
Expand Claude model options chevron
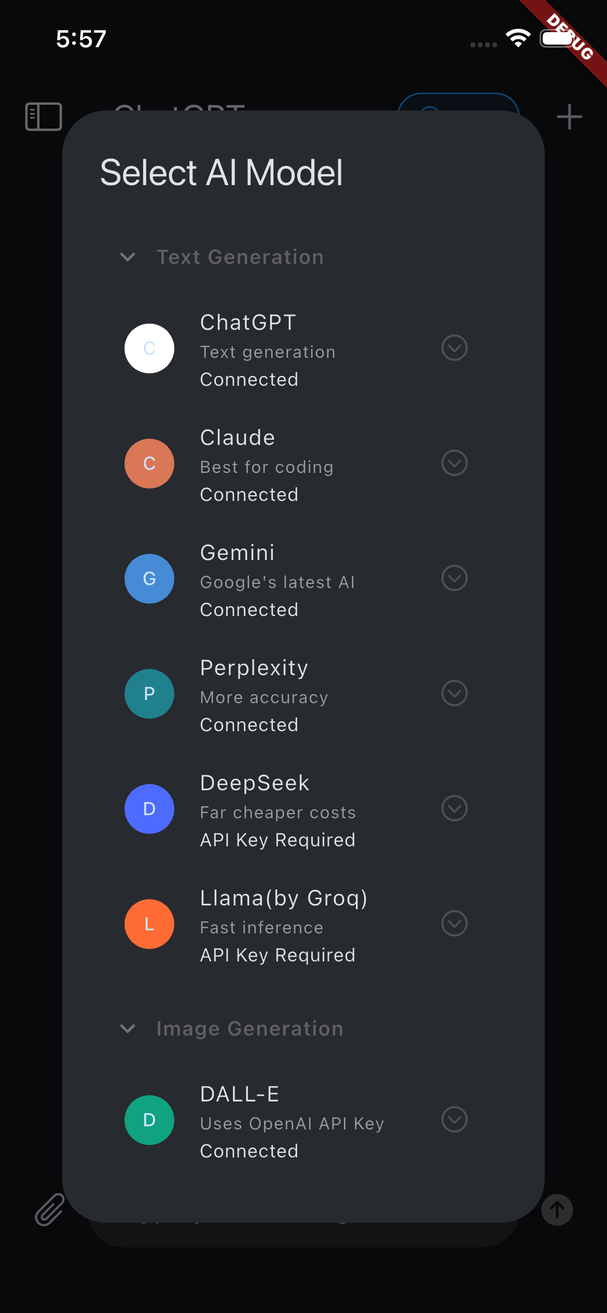[x=453, y=464]
